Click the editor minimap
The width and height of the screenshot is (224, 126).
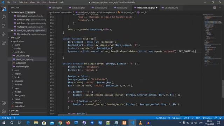pyautogui.click(x=212, y=40)
